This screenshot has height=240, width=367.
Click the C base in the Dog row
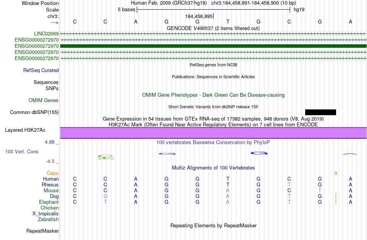(x=75, y=196)
